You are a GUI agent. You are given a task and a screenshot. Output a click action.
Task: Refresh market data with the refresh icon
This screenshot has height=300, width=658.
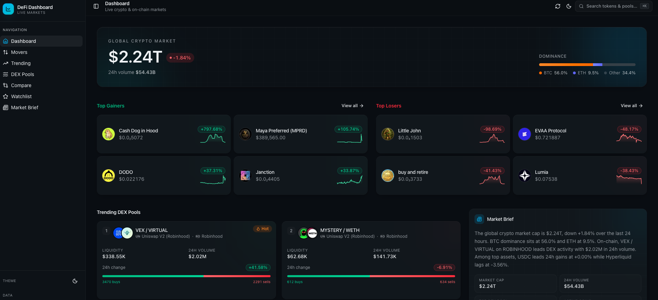click(x=558, y=6)
